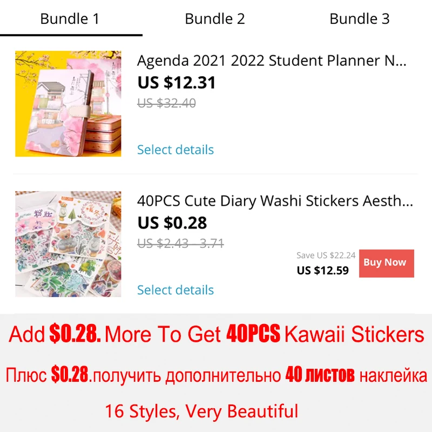The height and width of the screenshot is (432, 432).
Task: Open the Bundle 3 tab
Action: [359, 19]
